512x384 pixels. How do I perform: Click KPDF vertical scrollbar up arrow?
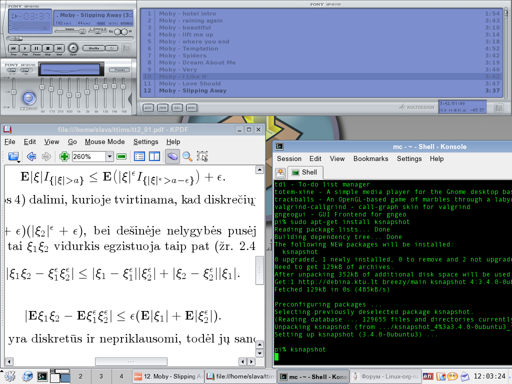click(x=259, y=169)
